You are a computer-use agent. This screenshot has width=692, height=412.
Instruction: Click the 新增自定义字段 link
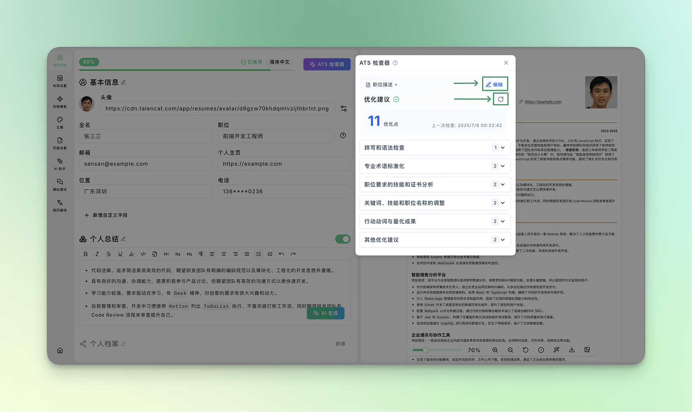(106, 215)
